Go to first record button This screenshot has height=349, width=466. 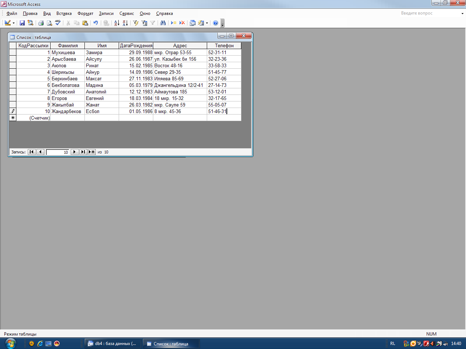tap(32, 152)
